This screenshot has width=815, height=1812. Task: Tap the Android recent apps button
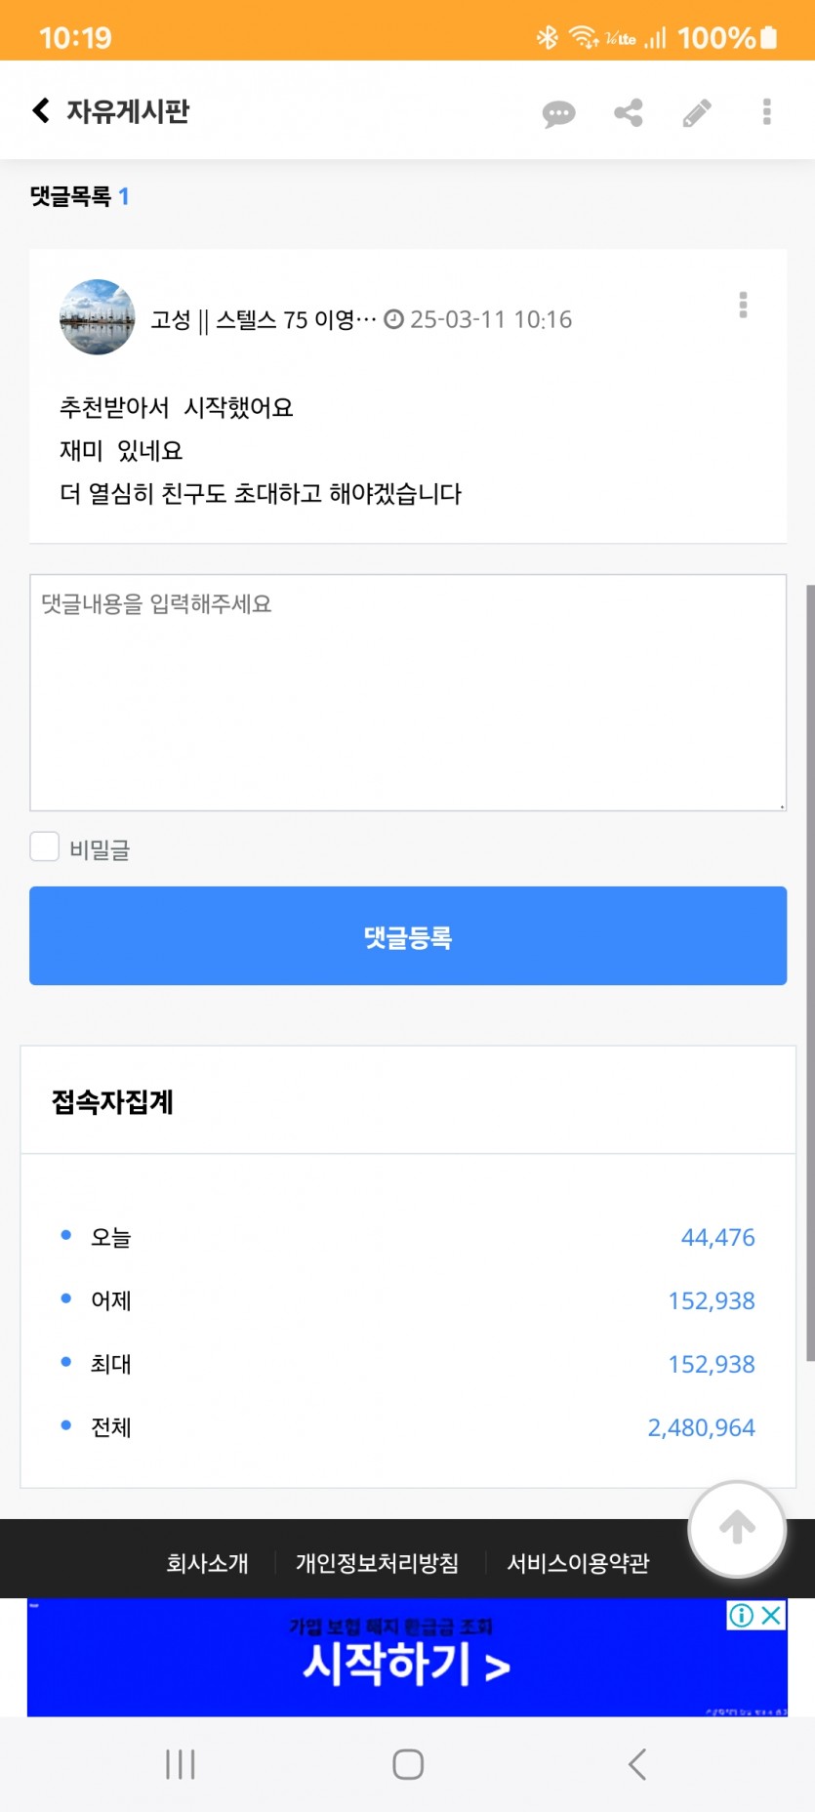coord(181,1764)
